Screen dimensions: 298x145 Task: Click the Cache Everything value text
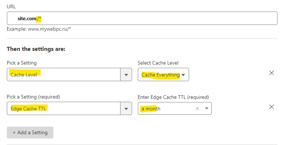click(161, 75)
